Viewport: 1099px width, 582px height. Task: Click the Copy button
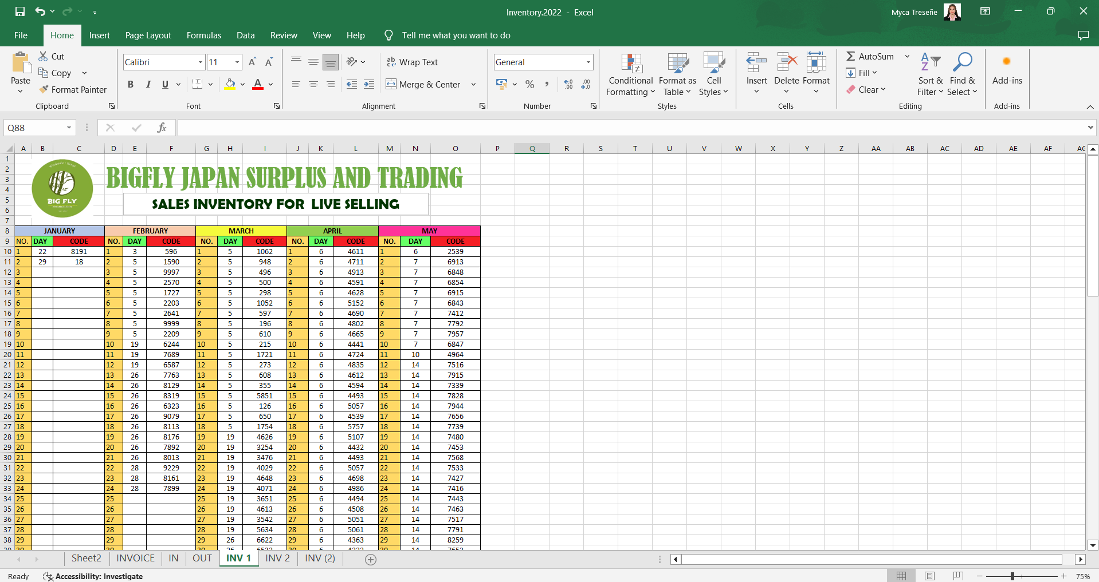tap(55, 73)
